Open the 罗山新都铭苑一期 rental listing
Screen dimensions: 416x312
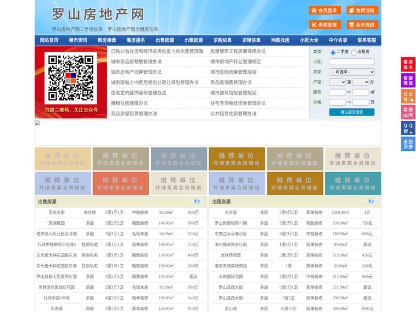coord(231,223)
